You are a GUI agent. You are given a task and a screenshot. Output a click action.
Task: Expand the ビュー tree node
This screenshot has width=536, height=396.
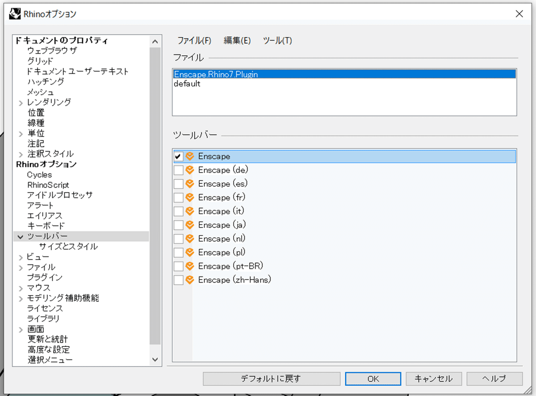pos(21,257)
